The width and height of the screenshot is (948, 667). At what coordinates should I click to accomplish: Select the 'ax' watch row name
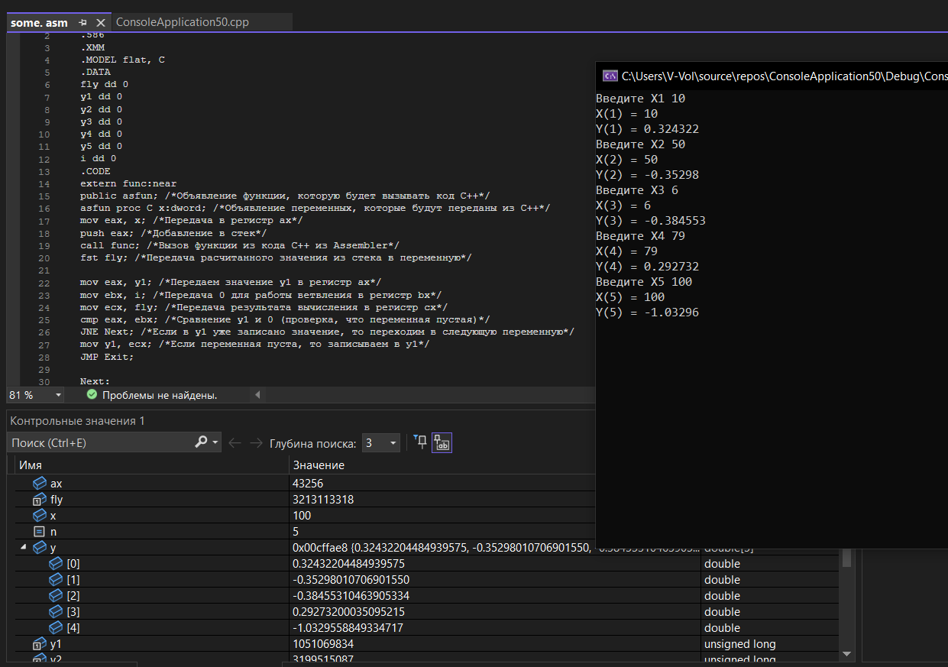point(57,484)
